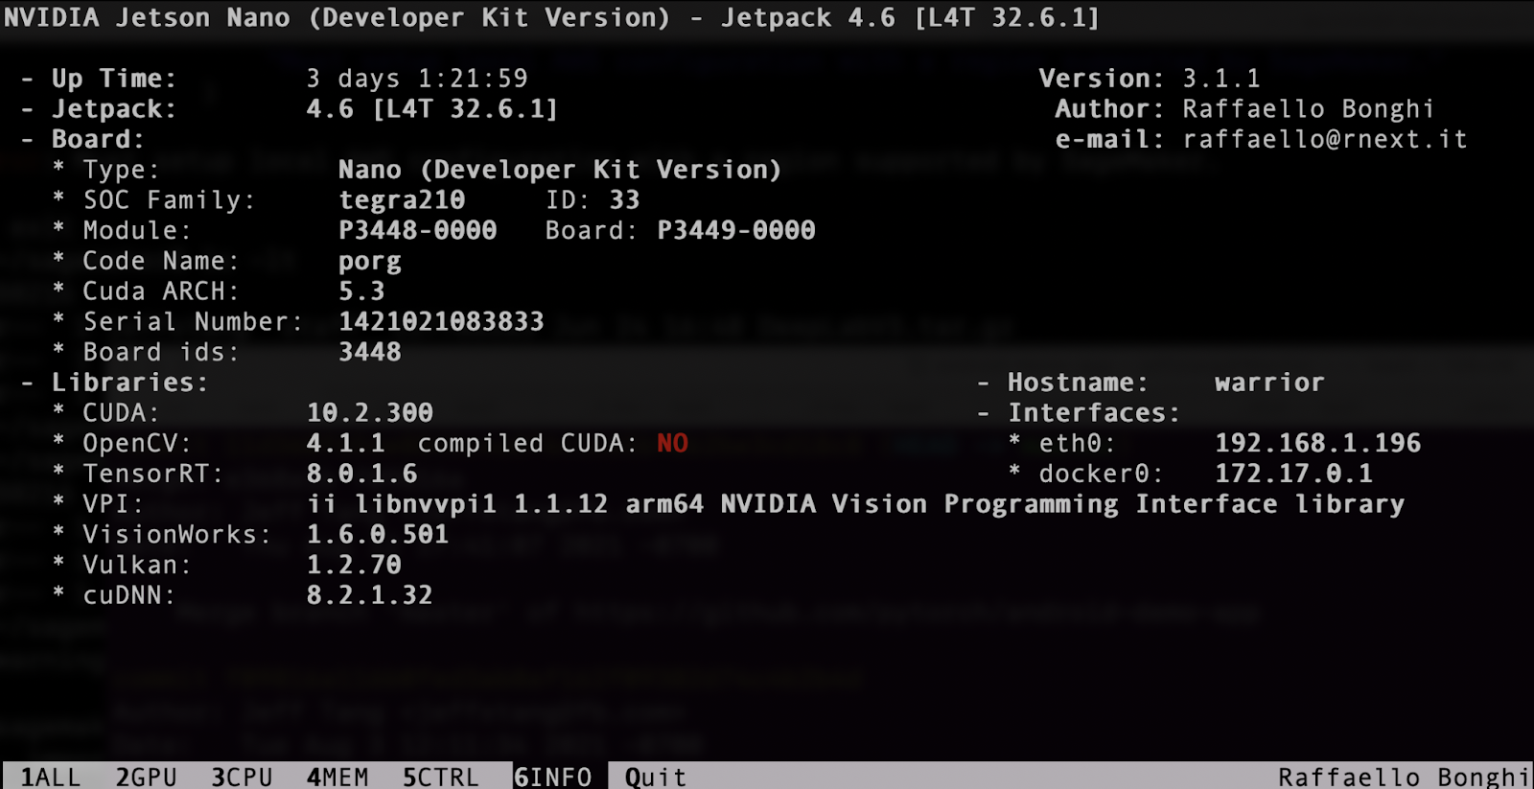Click the hostname value warrior
This screenshot has height=789, width=1534.
pos(1268,383)
